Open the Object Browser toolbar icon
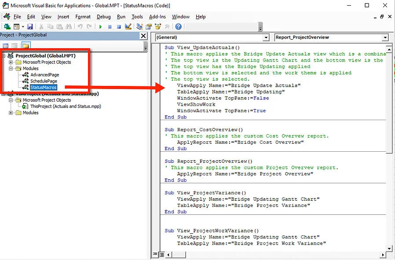The height and width of the screenshot is (260, 395). [x=158, y=26]
